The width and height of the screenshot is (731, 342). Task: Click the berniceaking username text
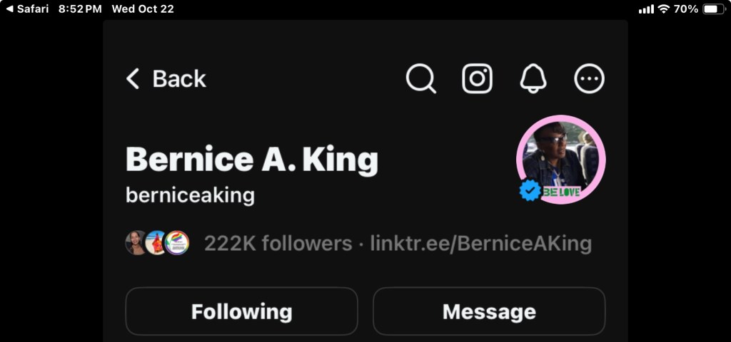click(190, 195)
